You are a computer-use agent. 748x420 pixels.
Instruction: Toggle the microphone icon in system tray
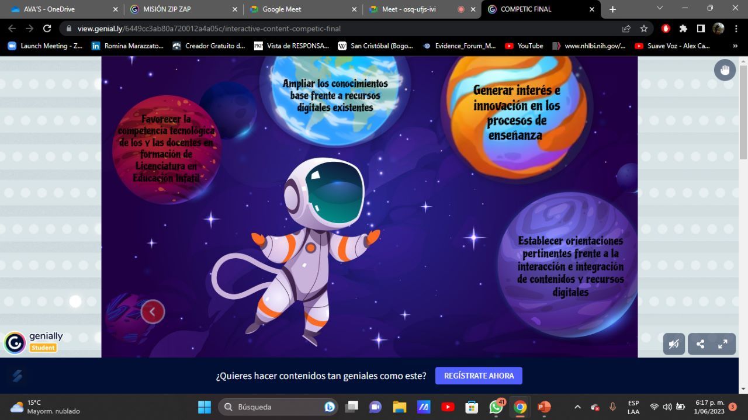pos(612,407)
